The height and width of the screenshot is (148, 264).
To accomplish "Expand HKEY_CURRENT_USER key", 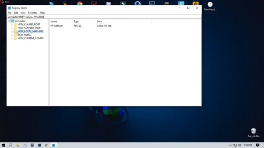I will 12,28.
